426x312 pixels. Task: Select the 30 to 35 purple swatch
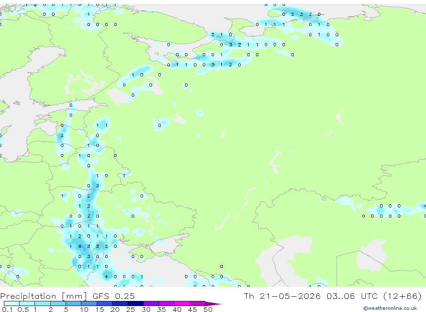coord(151,303)
